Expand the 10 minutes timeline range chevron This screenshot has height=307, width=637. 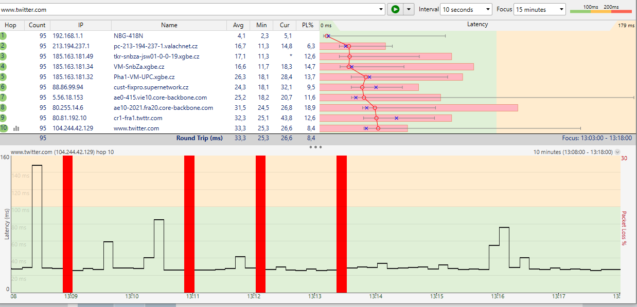pyautogui.click(x=617, y=152)
